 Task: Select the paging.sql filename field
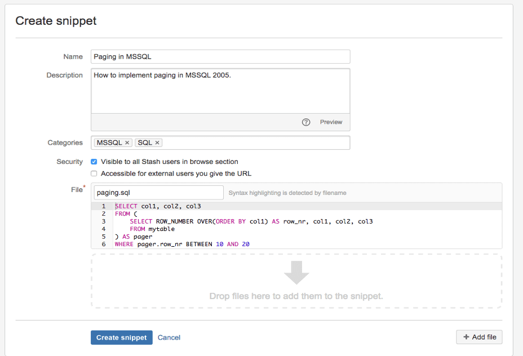coord(158,192)
